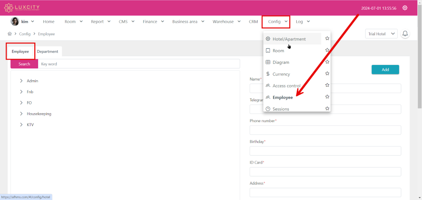Image resolution: width=422 pixels, height=200 pixels.
Task: Click the star icon beside Sessions
Action: pos(327,109)
